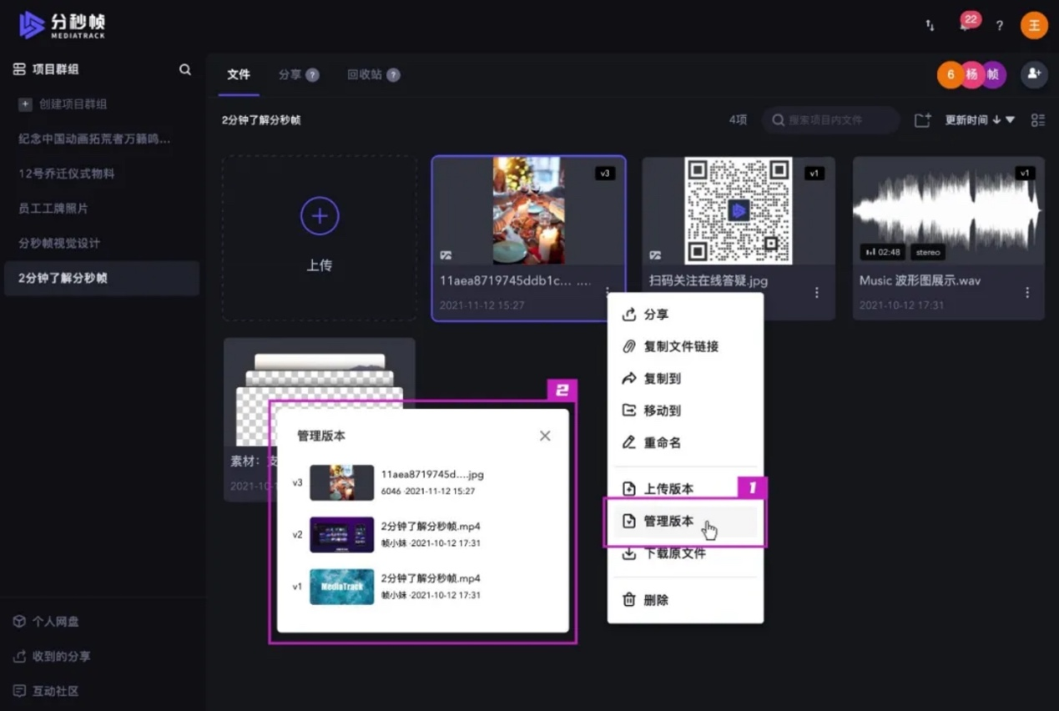Switch to the 分享 tab

(x=299, y=74)
